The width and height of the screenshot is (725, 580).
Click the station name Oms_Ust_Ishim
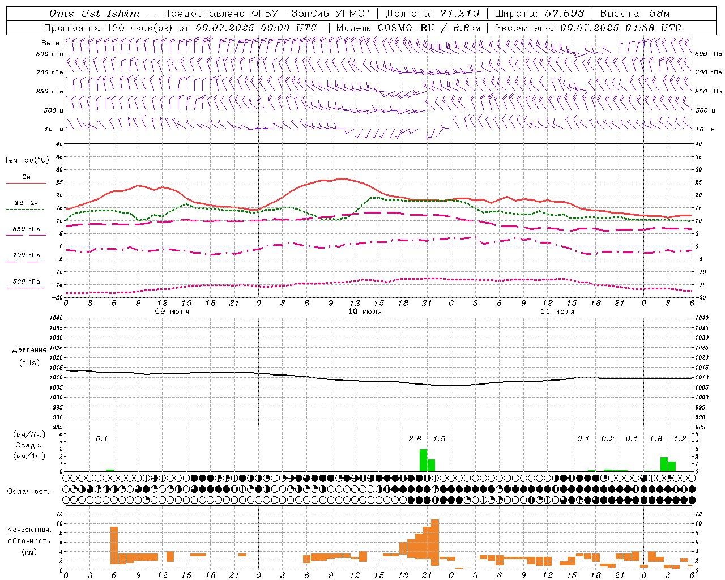[95, 14]
